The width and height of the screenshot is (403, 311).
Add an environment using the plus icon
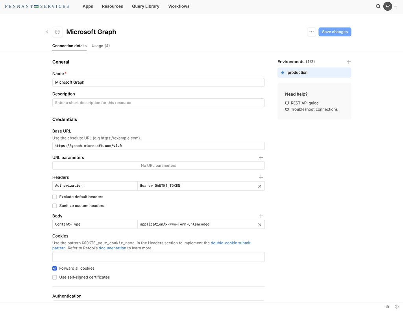coord(349,62)
